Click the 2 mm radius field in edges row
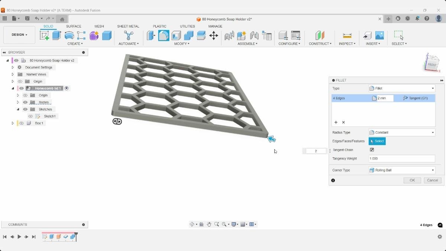The height and width of the screenshot is (251, 446). [x=385, y=98]
